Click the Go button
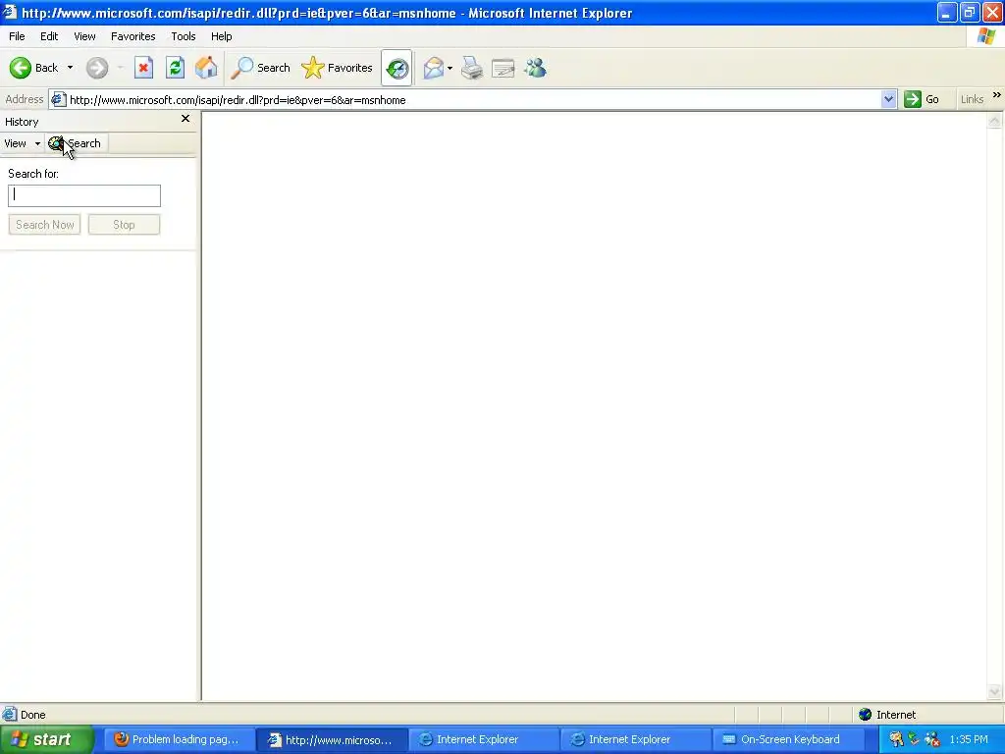Viewport: 1005px width, 754px height. tap(922, 99)
